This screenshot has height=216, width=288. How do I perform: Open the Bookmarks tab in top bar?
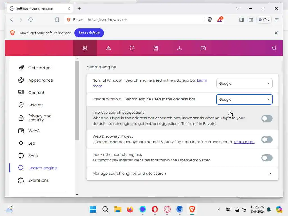(x=156, y=48)
